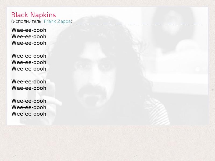Select first line of the two-line stanza
The width and height of the screenshot is (215, 161).
click(x=29, y=82)
